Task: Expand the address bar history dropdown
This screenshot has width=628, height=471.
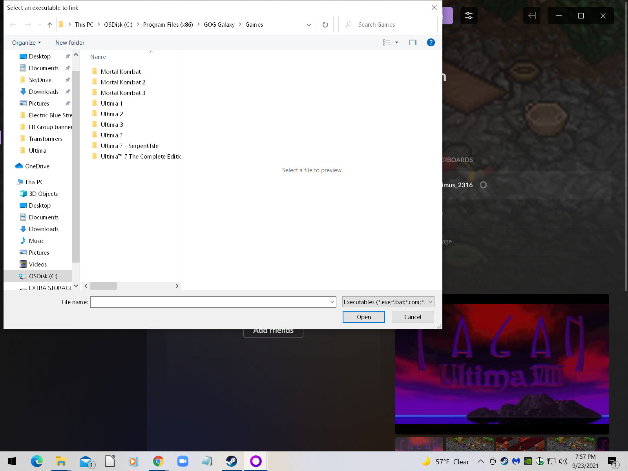Action: pos(309,25)
